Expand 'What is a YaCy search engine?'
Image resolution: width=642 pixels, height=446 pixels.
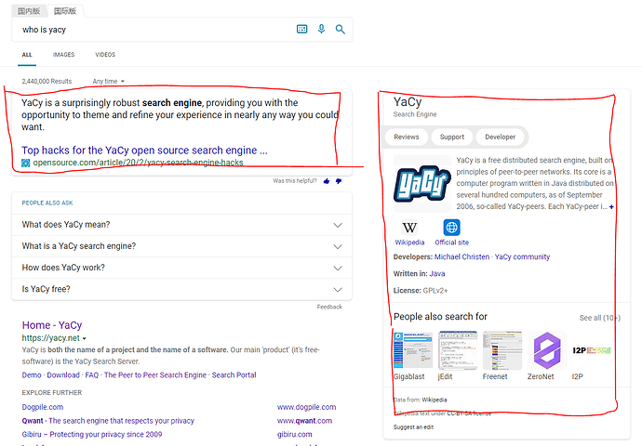(181, 246)
